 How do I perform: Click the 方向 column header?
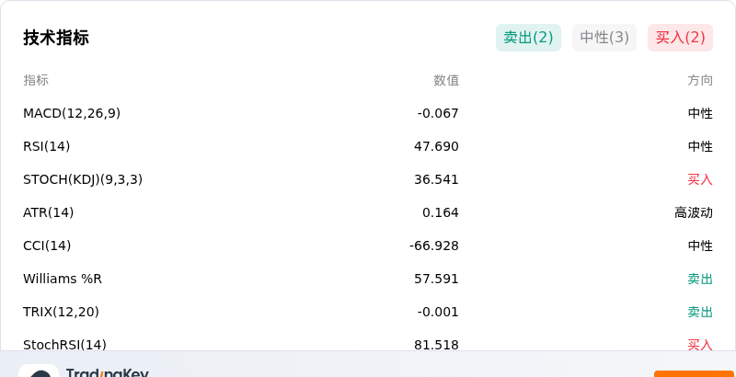[700, 81]
